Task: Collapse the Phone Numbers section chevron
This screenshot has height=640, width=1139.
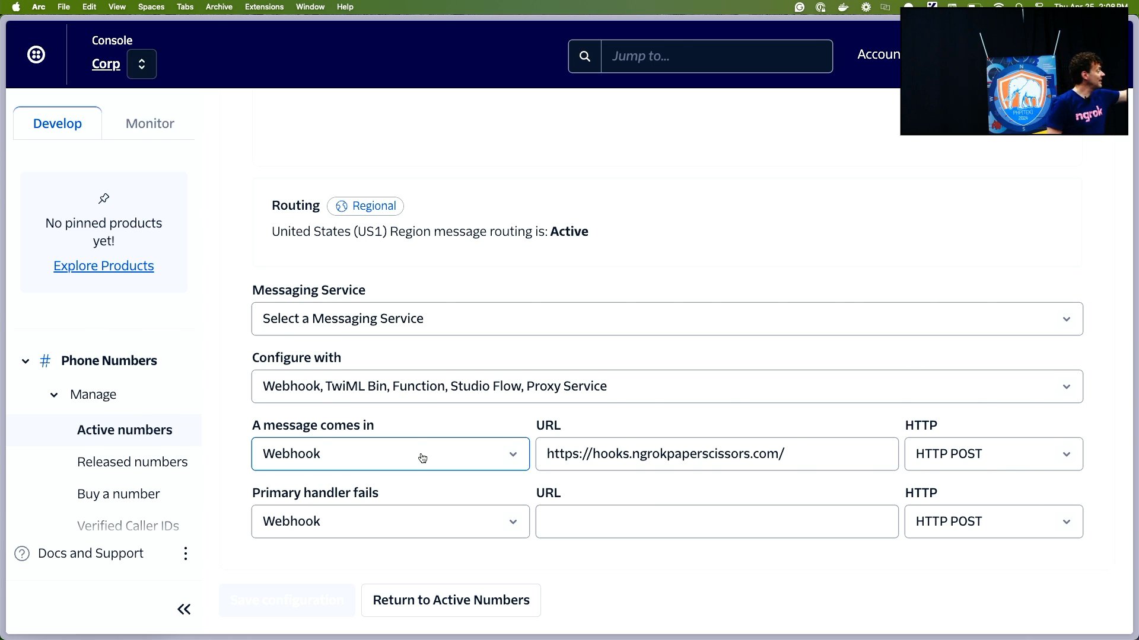Action: (x=26, y=361)
